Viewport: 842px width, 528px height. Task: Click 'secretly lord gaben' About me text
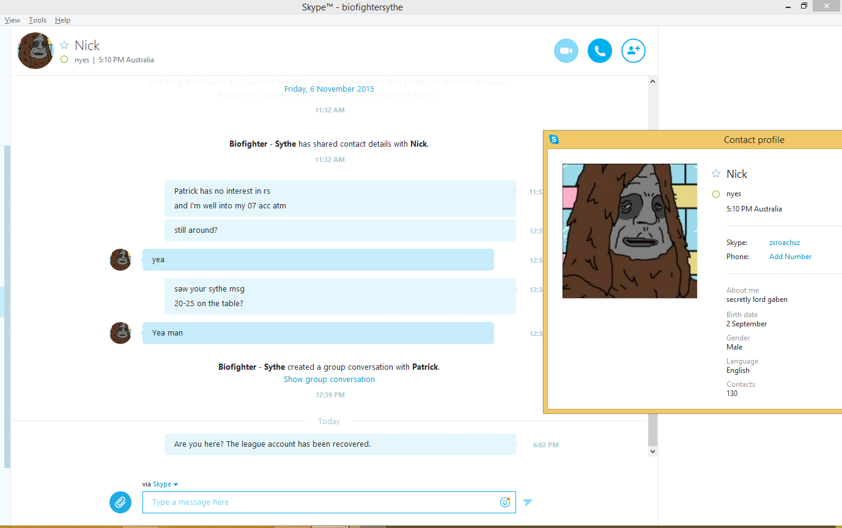(757, 299)
